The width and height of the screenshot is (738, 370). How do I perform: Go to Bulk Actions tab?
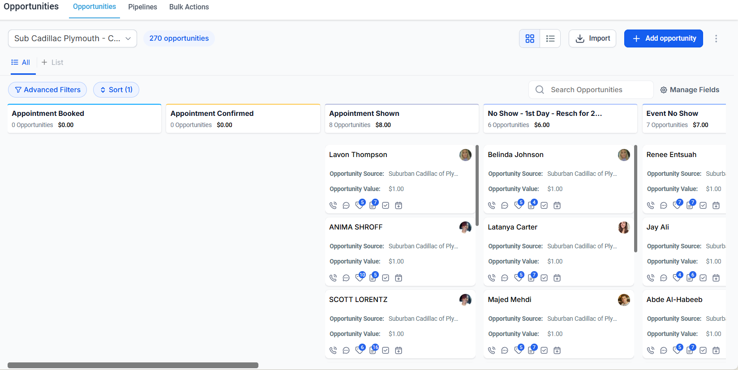(189, 7)
